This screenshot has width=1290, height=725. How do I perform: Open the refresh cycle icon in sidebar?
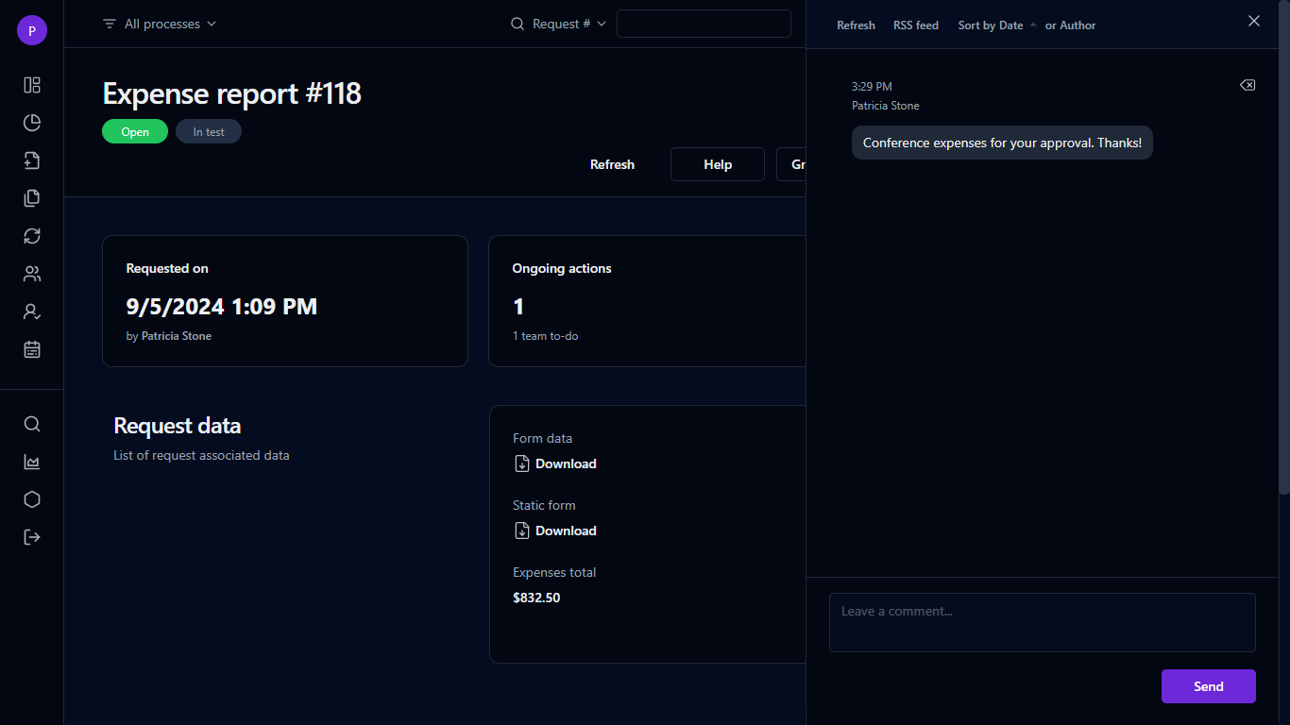pos(32,236)
